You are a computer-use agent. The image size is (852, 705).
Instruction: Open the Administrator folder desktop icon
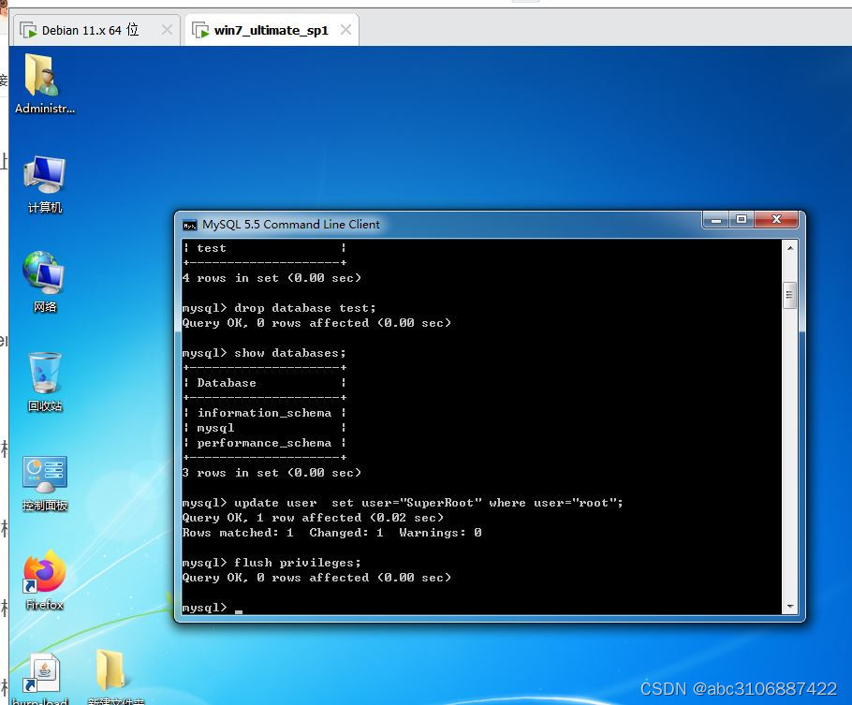(x=45, y=84)
